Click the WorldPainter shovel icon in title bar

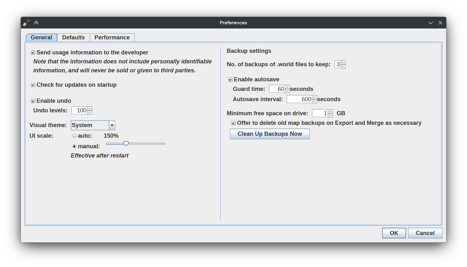tap(27, 23)
